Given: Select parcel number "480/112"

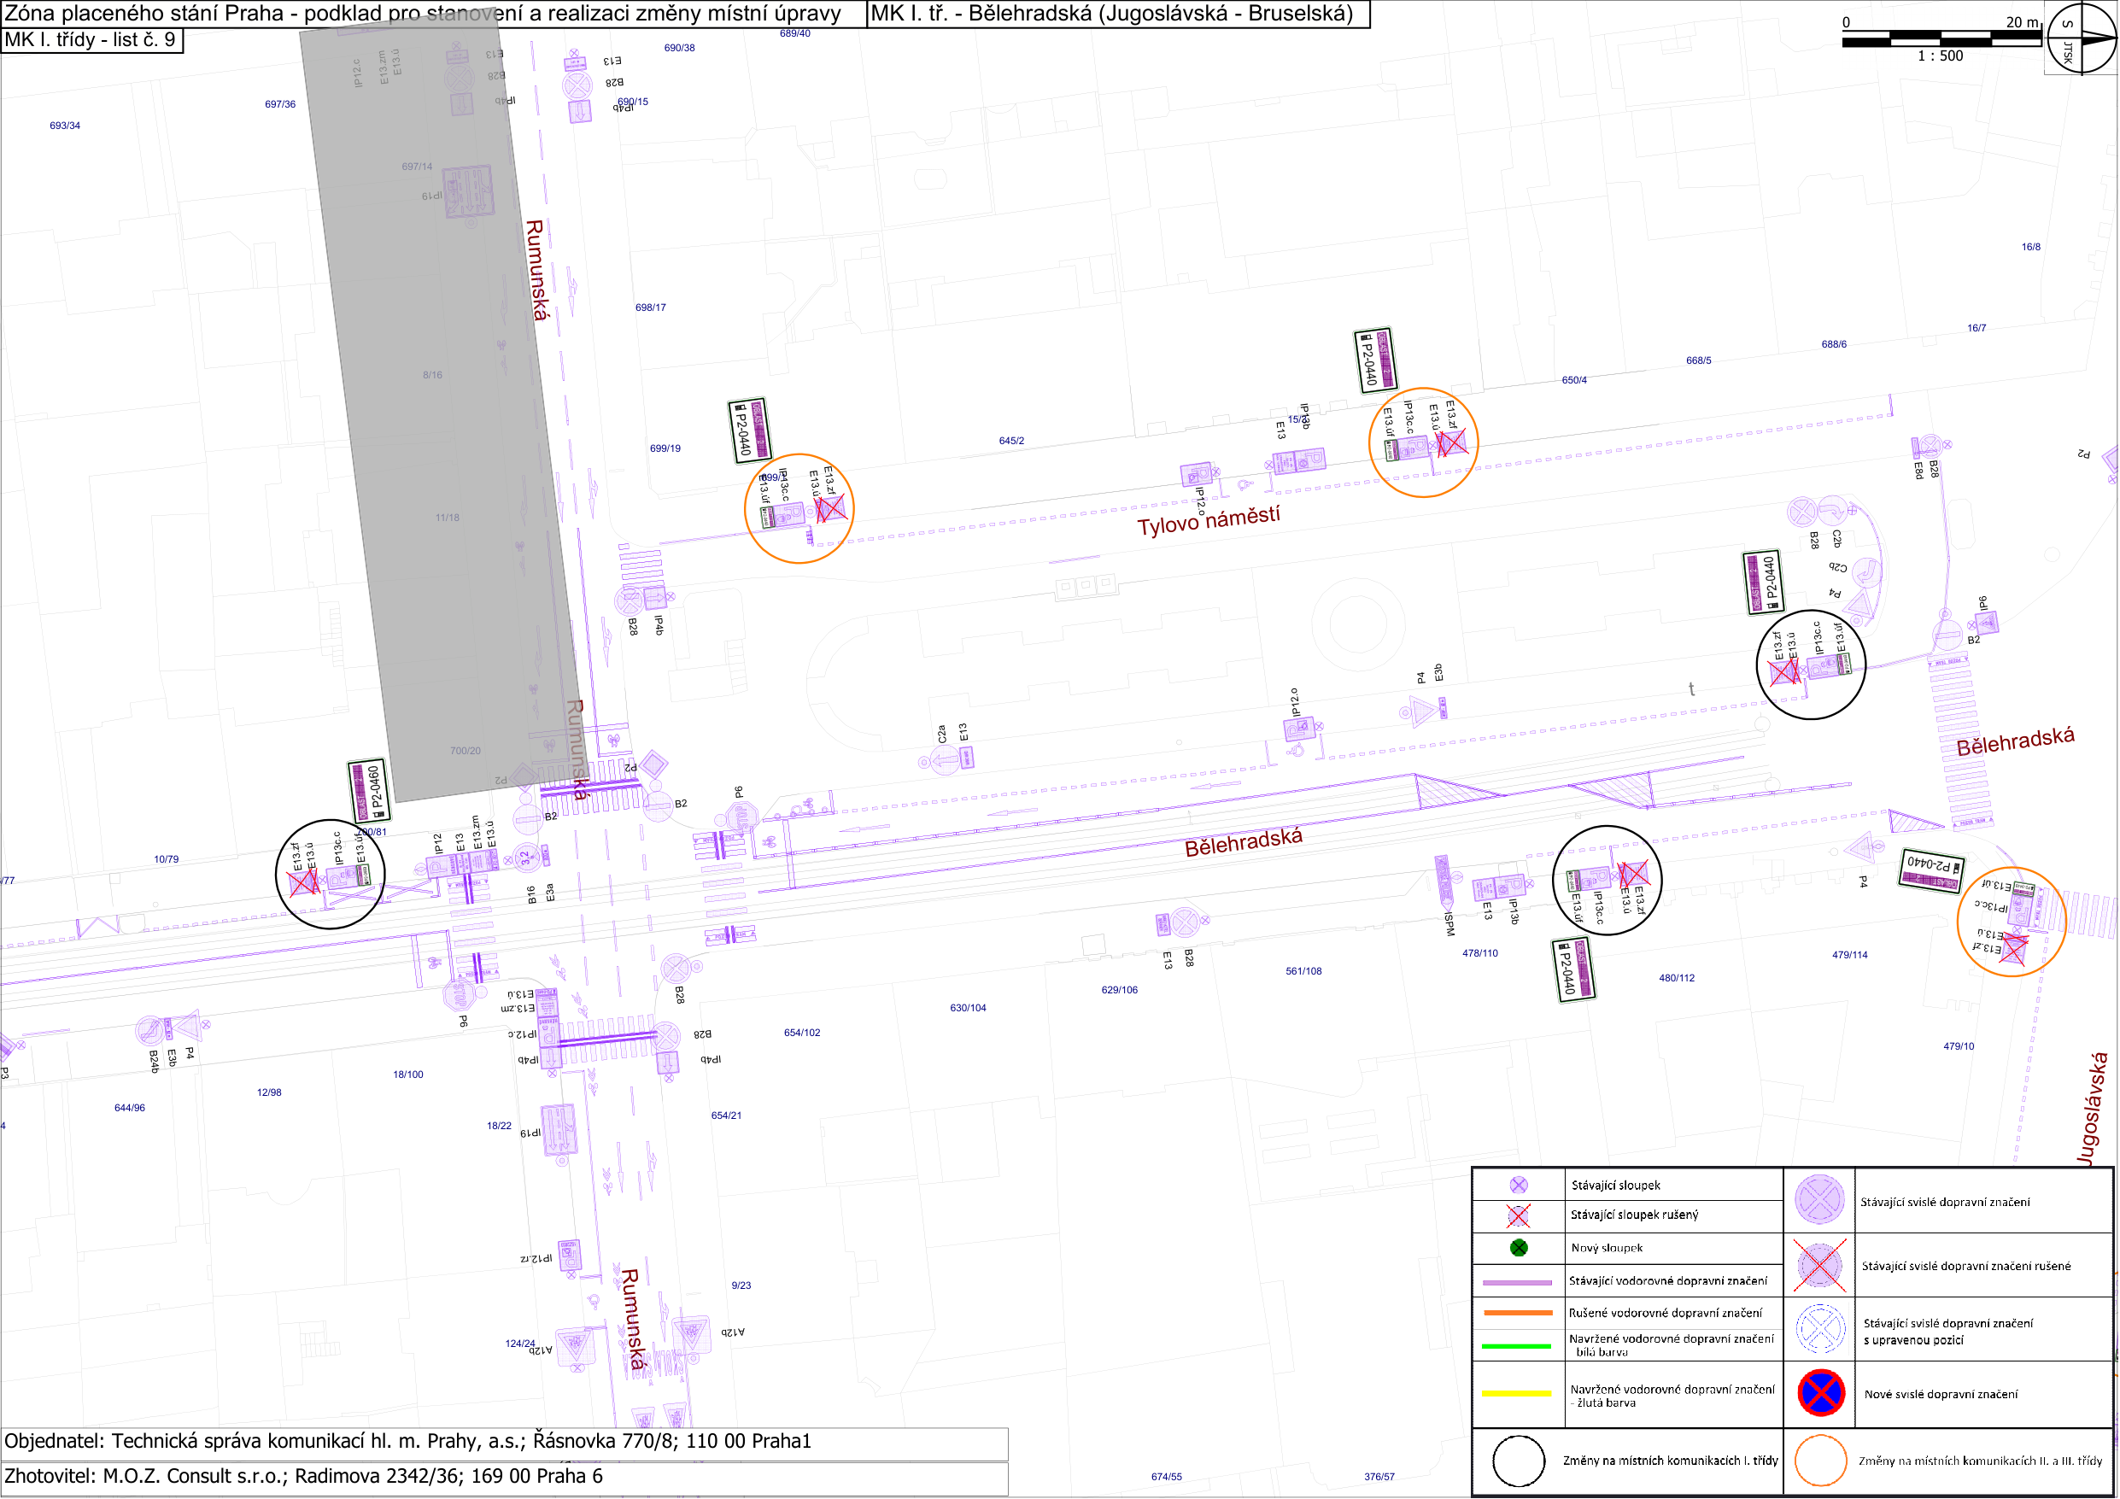Looking at the screenshot, I should pyautogui.click(x=1677, y=978).
